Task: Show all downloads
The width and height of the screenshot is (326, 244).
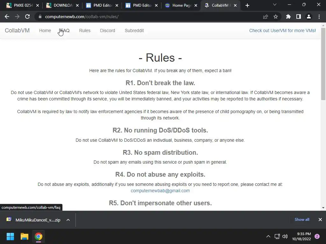Action: pyautogui.click(x=302, y=220)
